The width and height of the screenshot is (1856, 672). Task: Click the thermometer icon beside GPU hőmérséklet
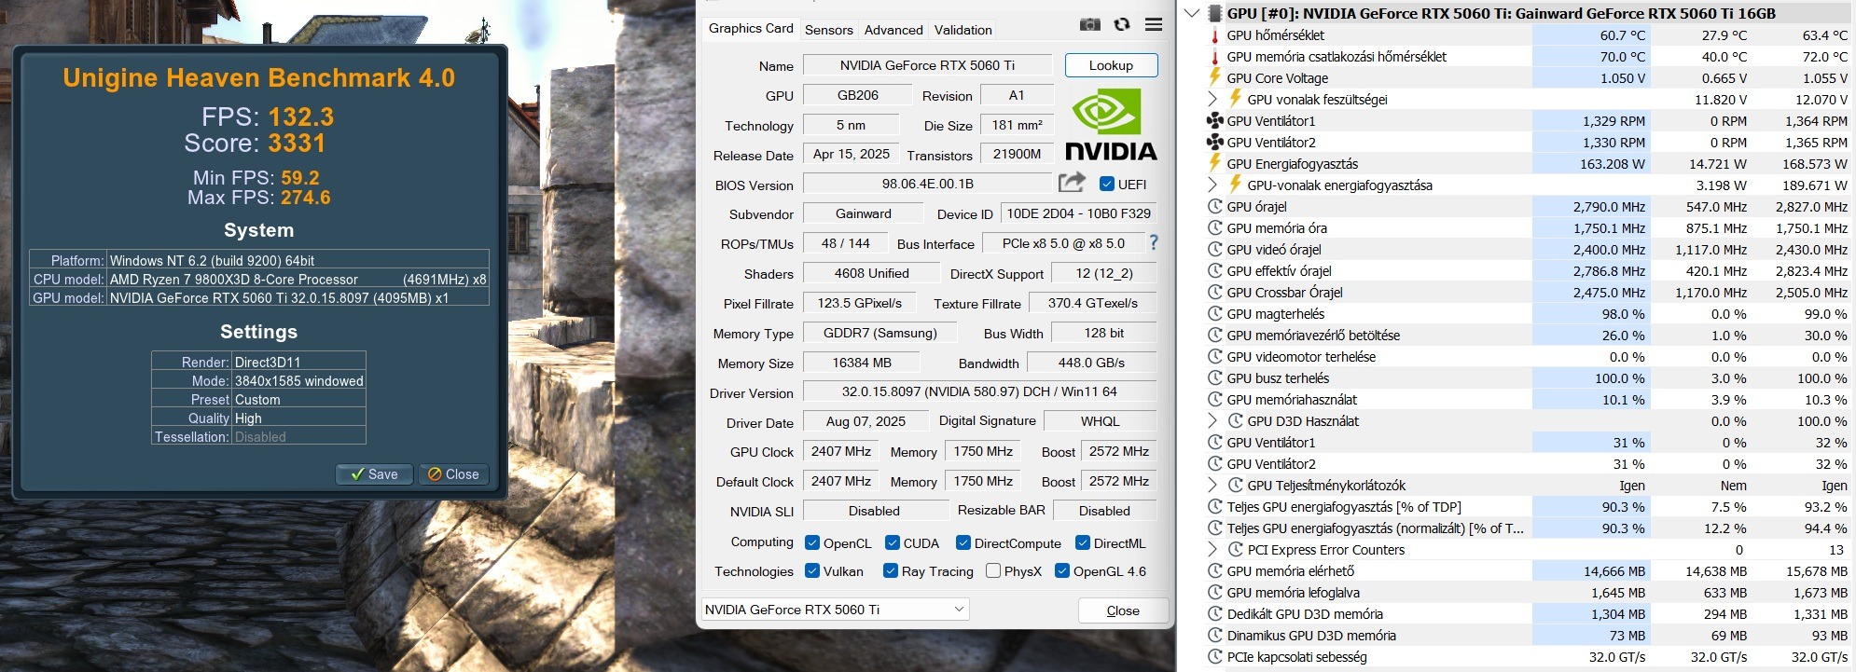(x=1214, y=35)
